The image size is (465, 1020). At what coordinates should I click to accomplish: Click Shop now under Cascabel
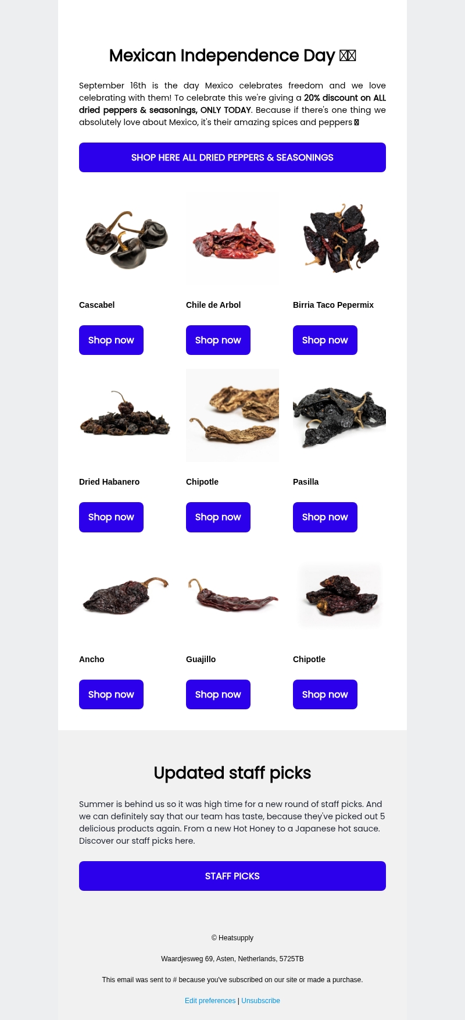point(111,340)
